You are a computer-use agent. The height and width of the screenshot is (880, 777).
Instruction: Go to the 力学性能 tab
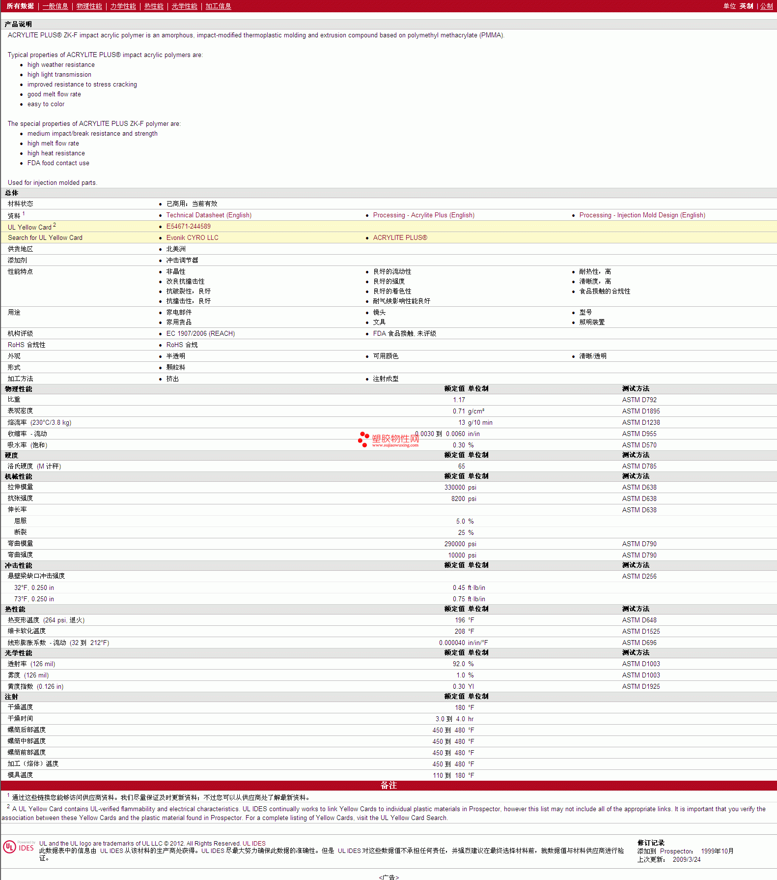pos(123,6)
